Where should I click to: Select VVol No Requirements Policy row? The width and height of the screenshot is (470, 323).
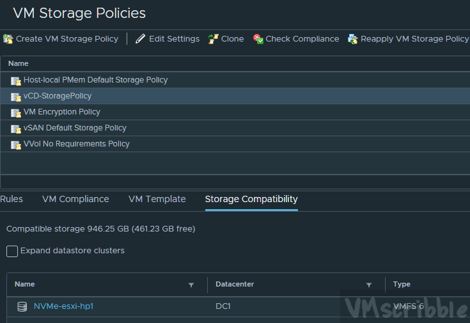pyautogui.click(x=76, y=144)
